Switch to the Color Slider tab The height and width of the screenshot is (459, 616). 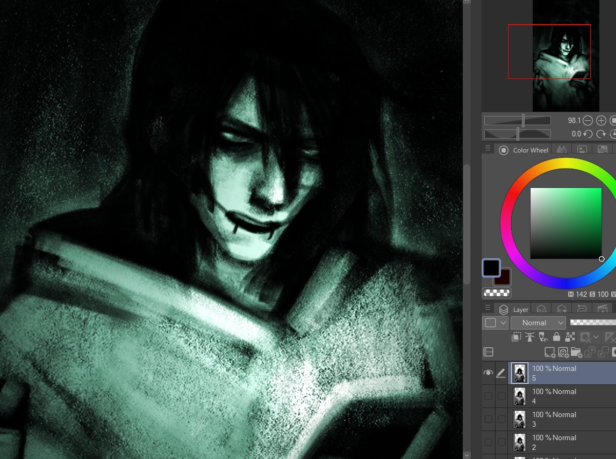click(561, 149)
